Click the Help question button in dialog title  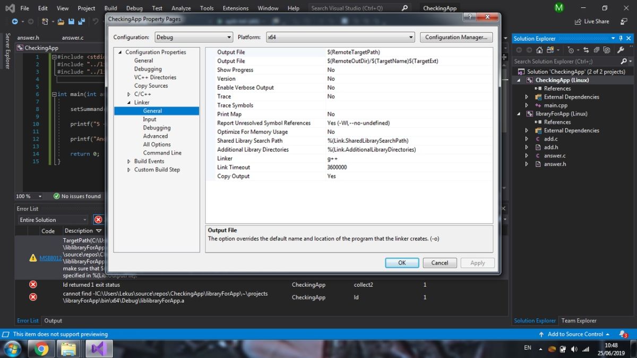[469, 18]
